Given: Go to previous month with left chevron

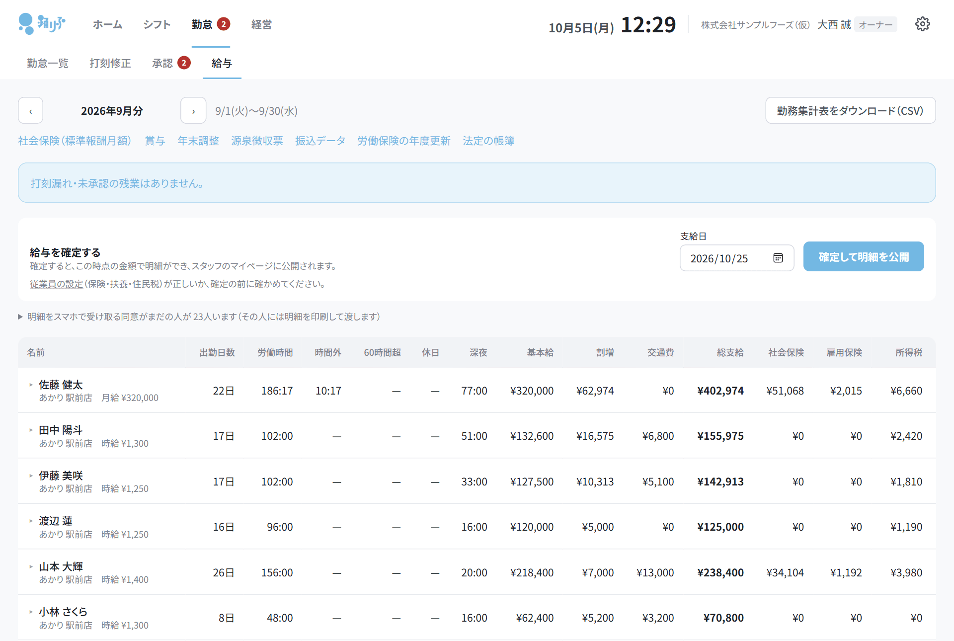Looking at the screenshot, I should point(31,111).
